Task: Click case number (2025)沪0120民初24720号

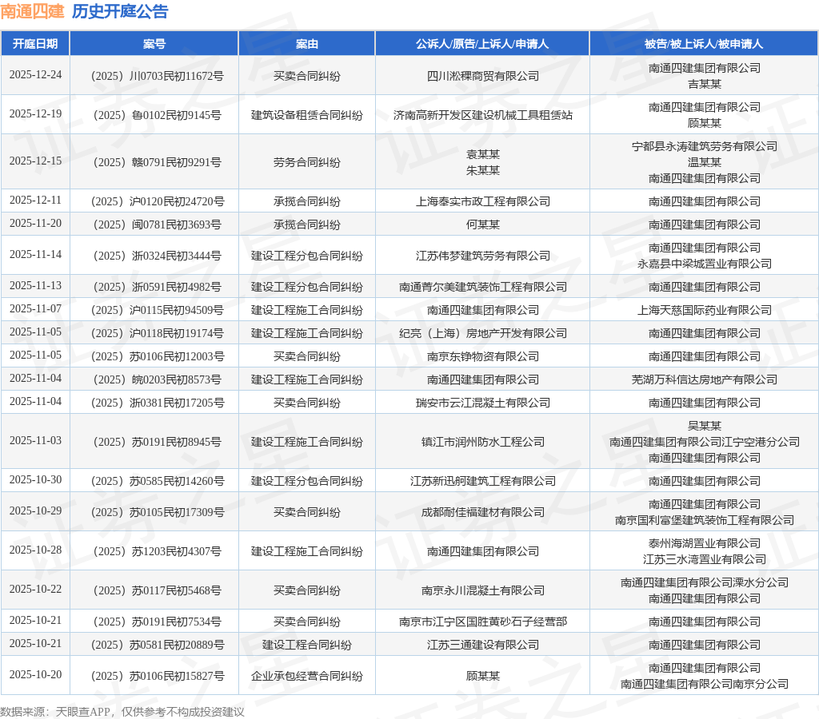Action: point(158,201)
